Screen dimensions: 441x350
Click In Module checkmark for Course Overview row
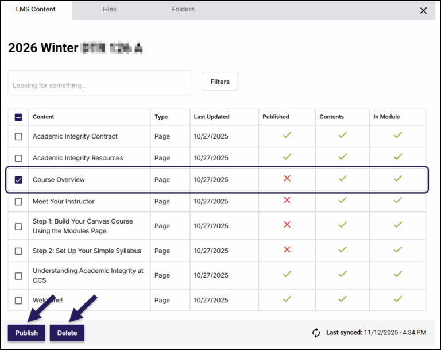[398, 179]
